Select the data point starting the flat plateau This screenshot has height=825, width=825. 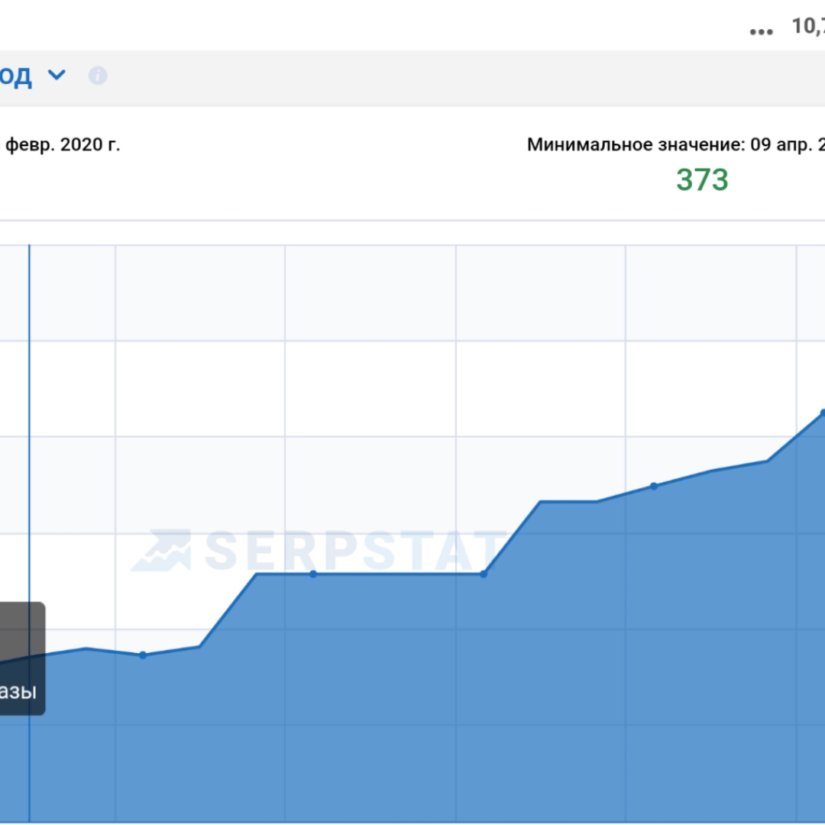pos(313,574)
